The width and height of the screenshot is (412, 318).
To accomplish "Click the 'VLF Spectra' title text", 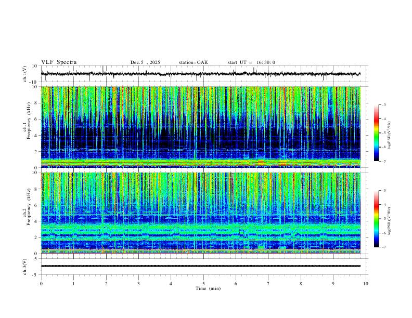I will (x=59, y=62).
